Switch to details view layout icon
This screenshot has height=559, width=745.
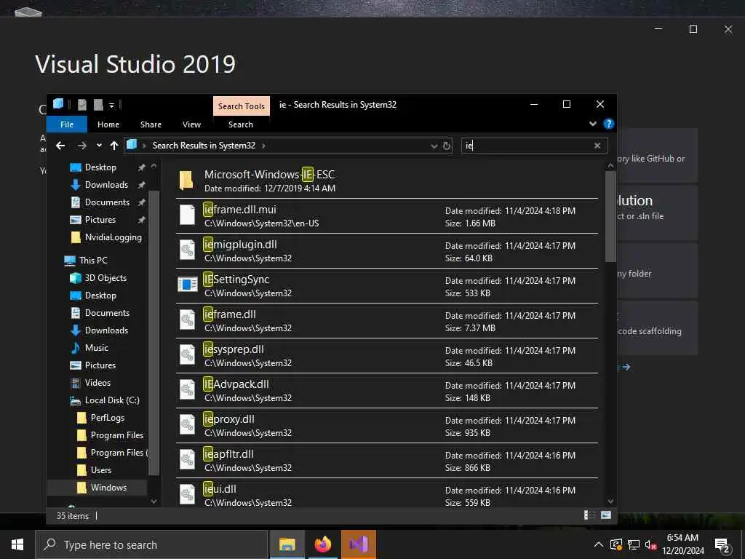tap(589, 515)
